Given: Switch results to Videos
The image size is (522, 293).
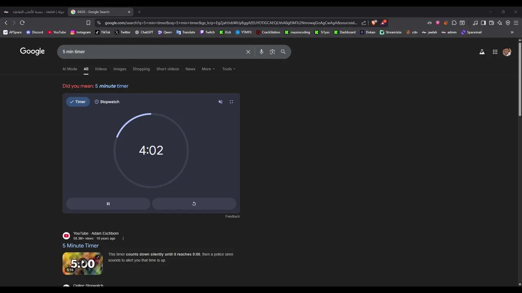Looking at the screenshot, I should [x=101, y=69].
